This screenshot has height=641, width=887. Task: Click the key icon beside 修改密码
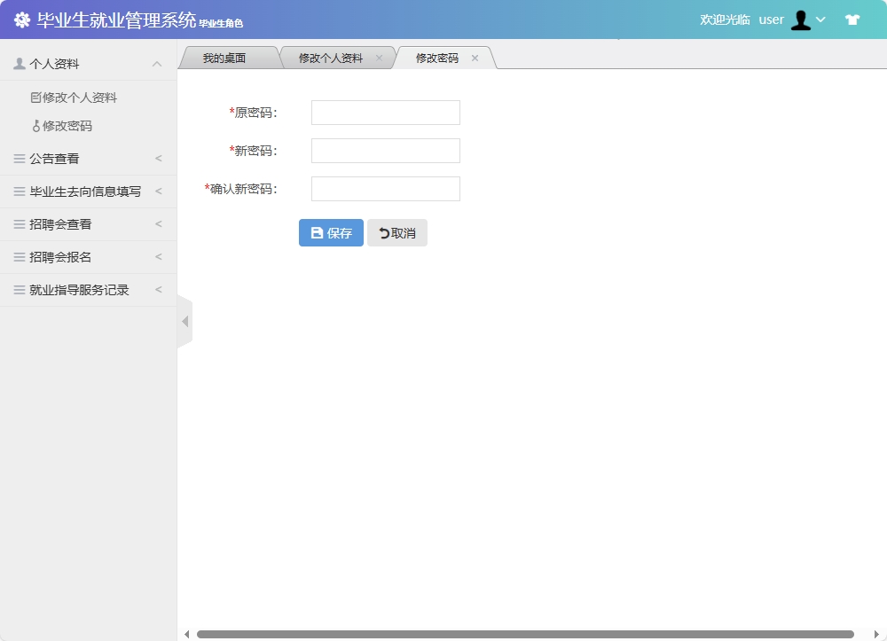tap(37, 125)
